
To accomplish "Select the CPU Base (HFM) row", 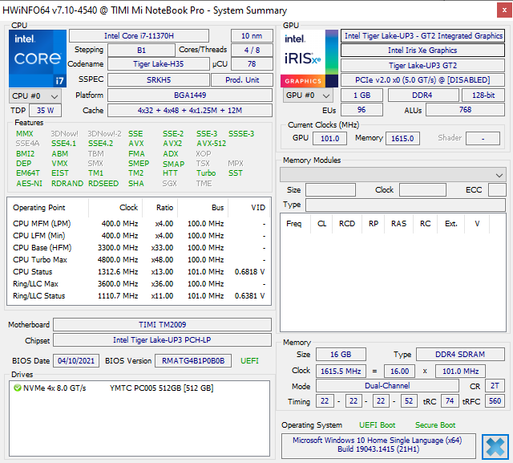I will [x=139, y=248].
